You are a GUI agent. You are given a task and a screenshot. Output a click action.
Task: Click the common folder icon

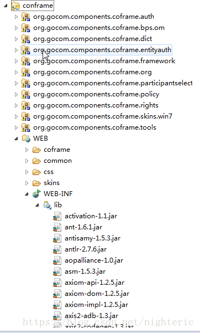click(36, 161)
